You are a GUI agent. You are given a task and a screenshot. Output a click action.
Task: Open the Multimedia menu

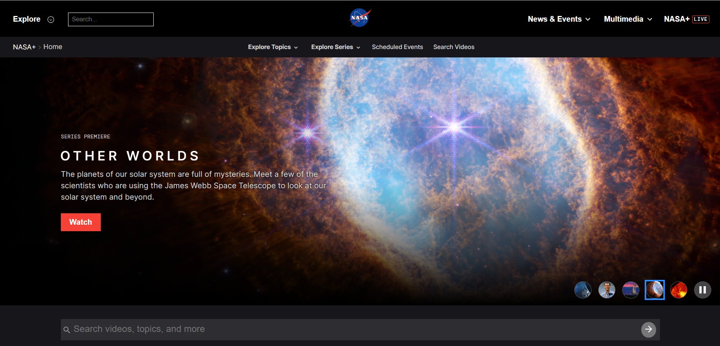click(x=627, y=19)
